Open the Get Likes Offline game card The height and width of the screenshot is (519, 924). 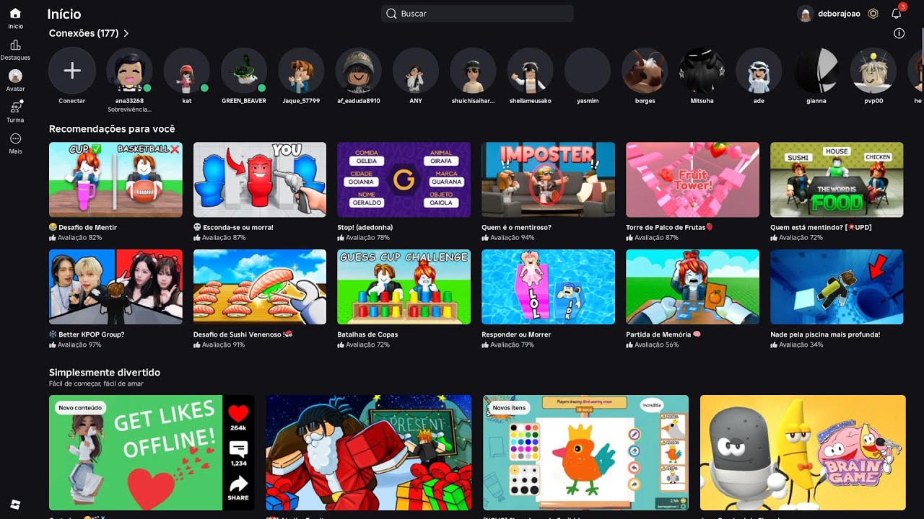[x=152, y=453]
